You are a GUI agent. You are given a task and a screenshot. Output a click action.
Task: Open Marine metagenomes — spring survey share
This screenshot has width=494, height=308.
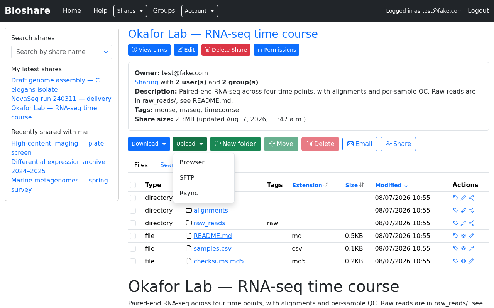click(x=59, y=185)
